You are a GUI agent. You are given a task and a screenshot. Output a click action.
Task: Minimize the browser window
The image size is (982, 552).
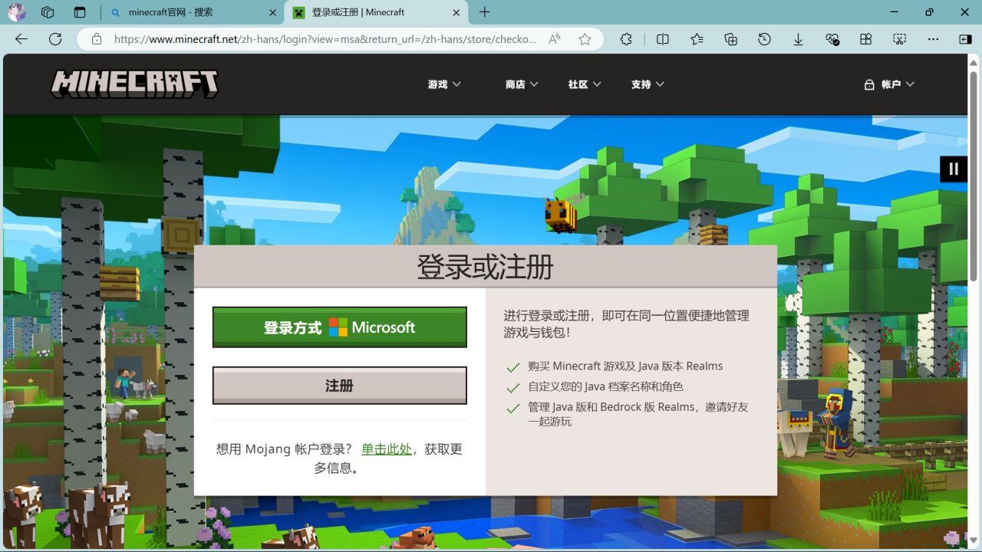coord(894,12)
